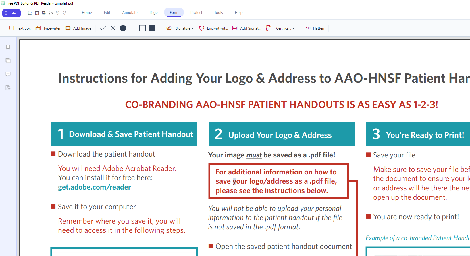The image size is (470, 256).
Task: Choose the filled rectangle mark tool
Action: [152, 28]
